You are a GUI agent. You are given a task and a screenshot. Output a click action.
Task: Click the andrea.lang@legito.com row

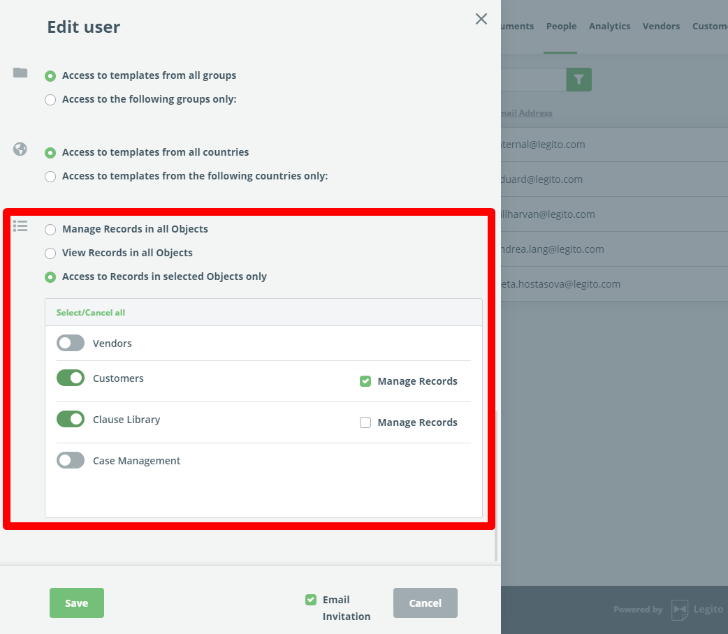click(615, 249)
